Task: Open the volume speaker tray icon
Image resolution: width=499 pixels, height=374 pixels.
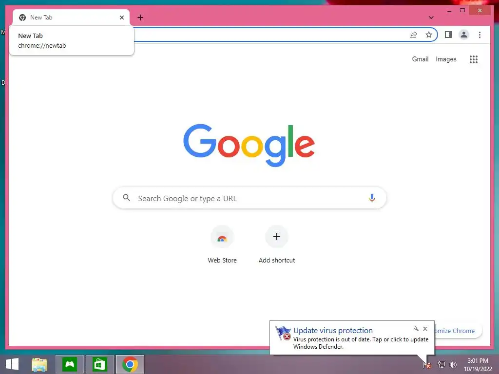Action: tap(453, 364)
